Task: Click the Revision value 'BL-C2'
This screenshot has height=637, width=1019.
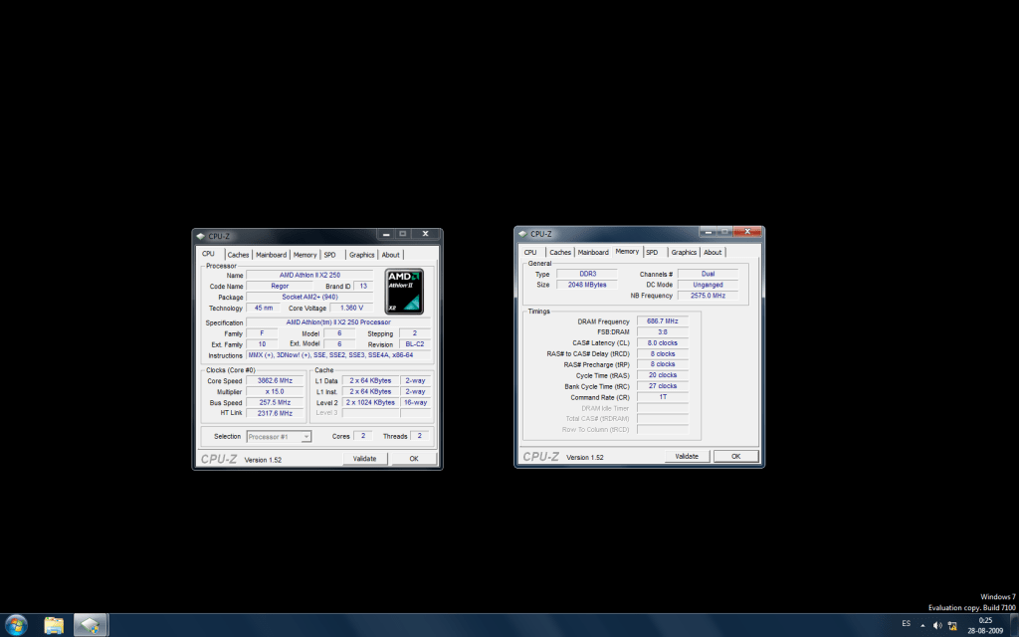Action: pos(415,344)
